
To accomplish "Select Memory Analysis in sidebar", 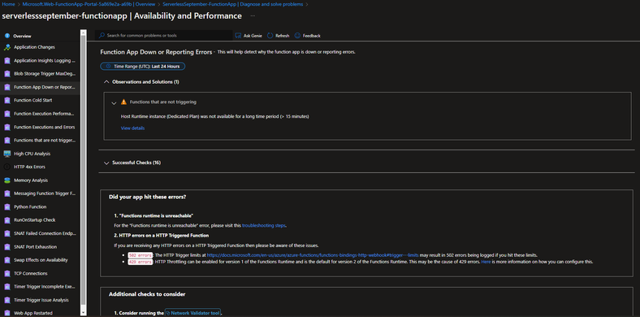I will (31, 180).
